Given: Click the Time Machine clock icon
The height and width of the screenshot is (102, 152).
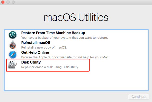Looking at the screenshot, I should tap(13, 35).
